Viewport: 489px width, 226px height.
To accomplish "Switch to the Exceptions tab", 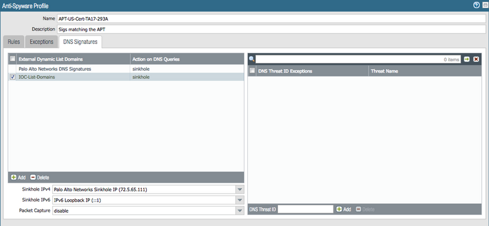I will click(42, 42).
